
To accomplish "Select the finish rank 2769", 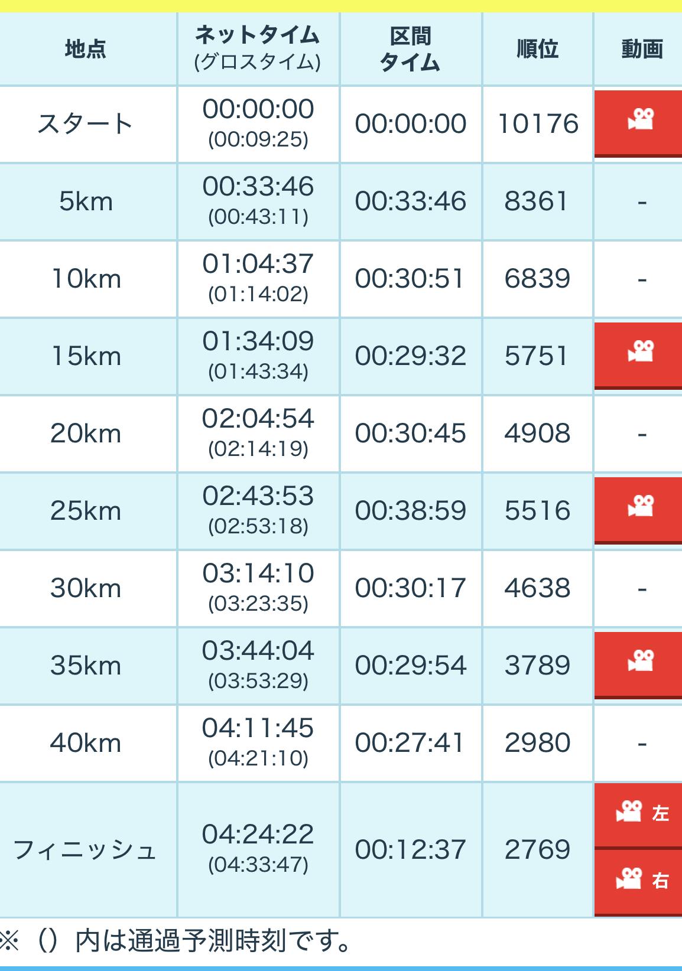I will [537, 850].
